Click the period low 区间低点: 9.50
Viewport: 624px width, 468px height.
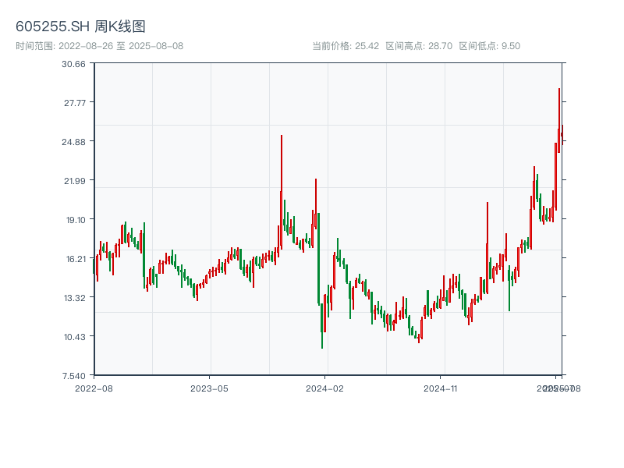490,46
